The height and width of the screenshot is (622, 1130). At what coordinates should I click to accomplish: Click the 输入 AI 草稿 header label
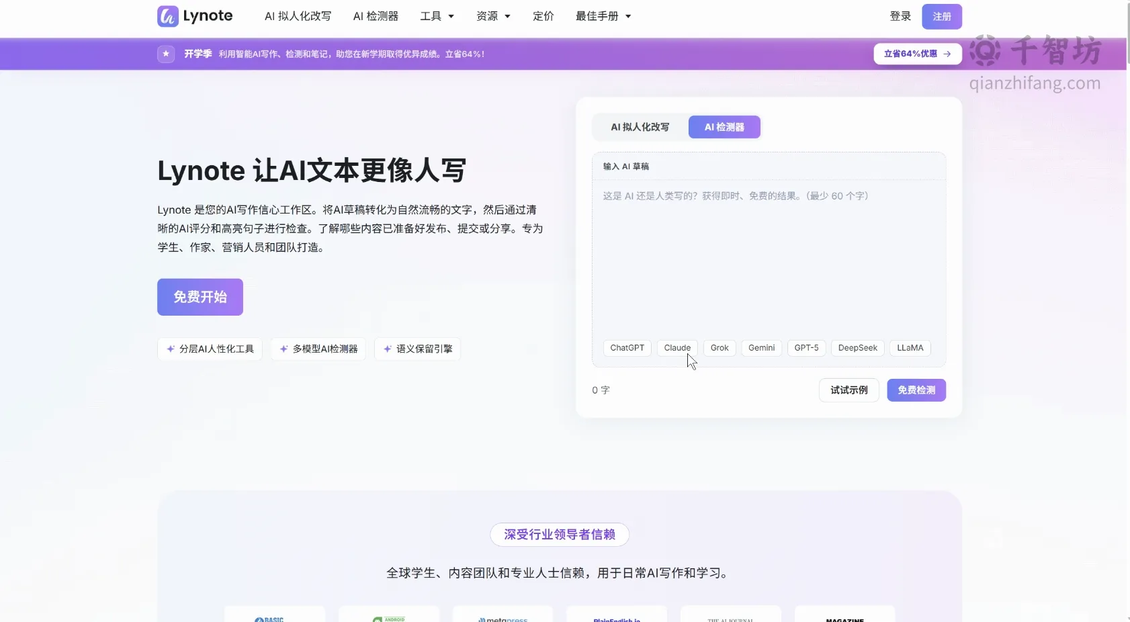pyautogui.click(x=626, y=167)
